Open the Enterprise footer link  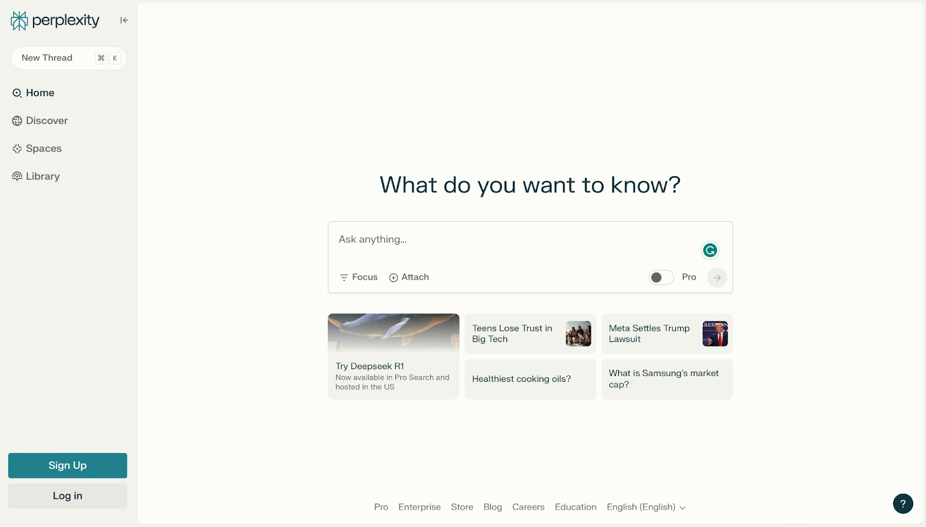pyautogui.click(x=420, y=507)
